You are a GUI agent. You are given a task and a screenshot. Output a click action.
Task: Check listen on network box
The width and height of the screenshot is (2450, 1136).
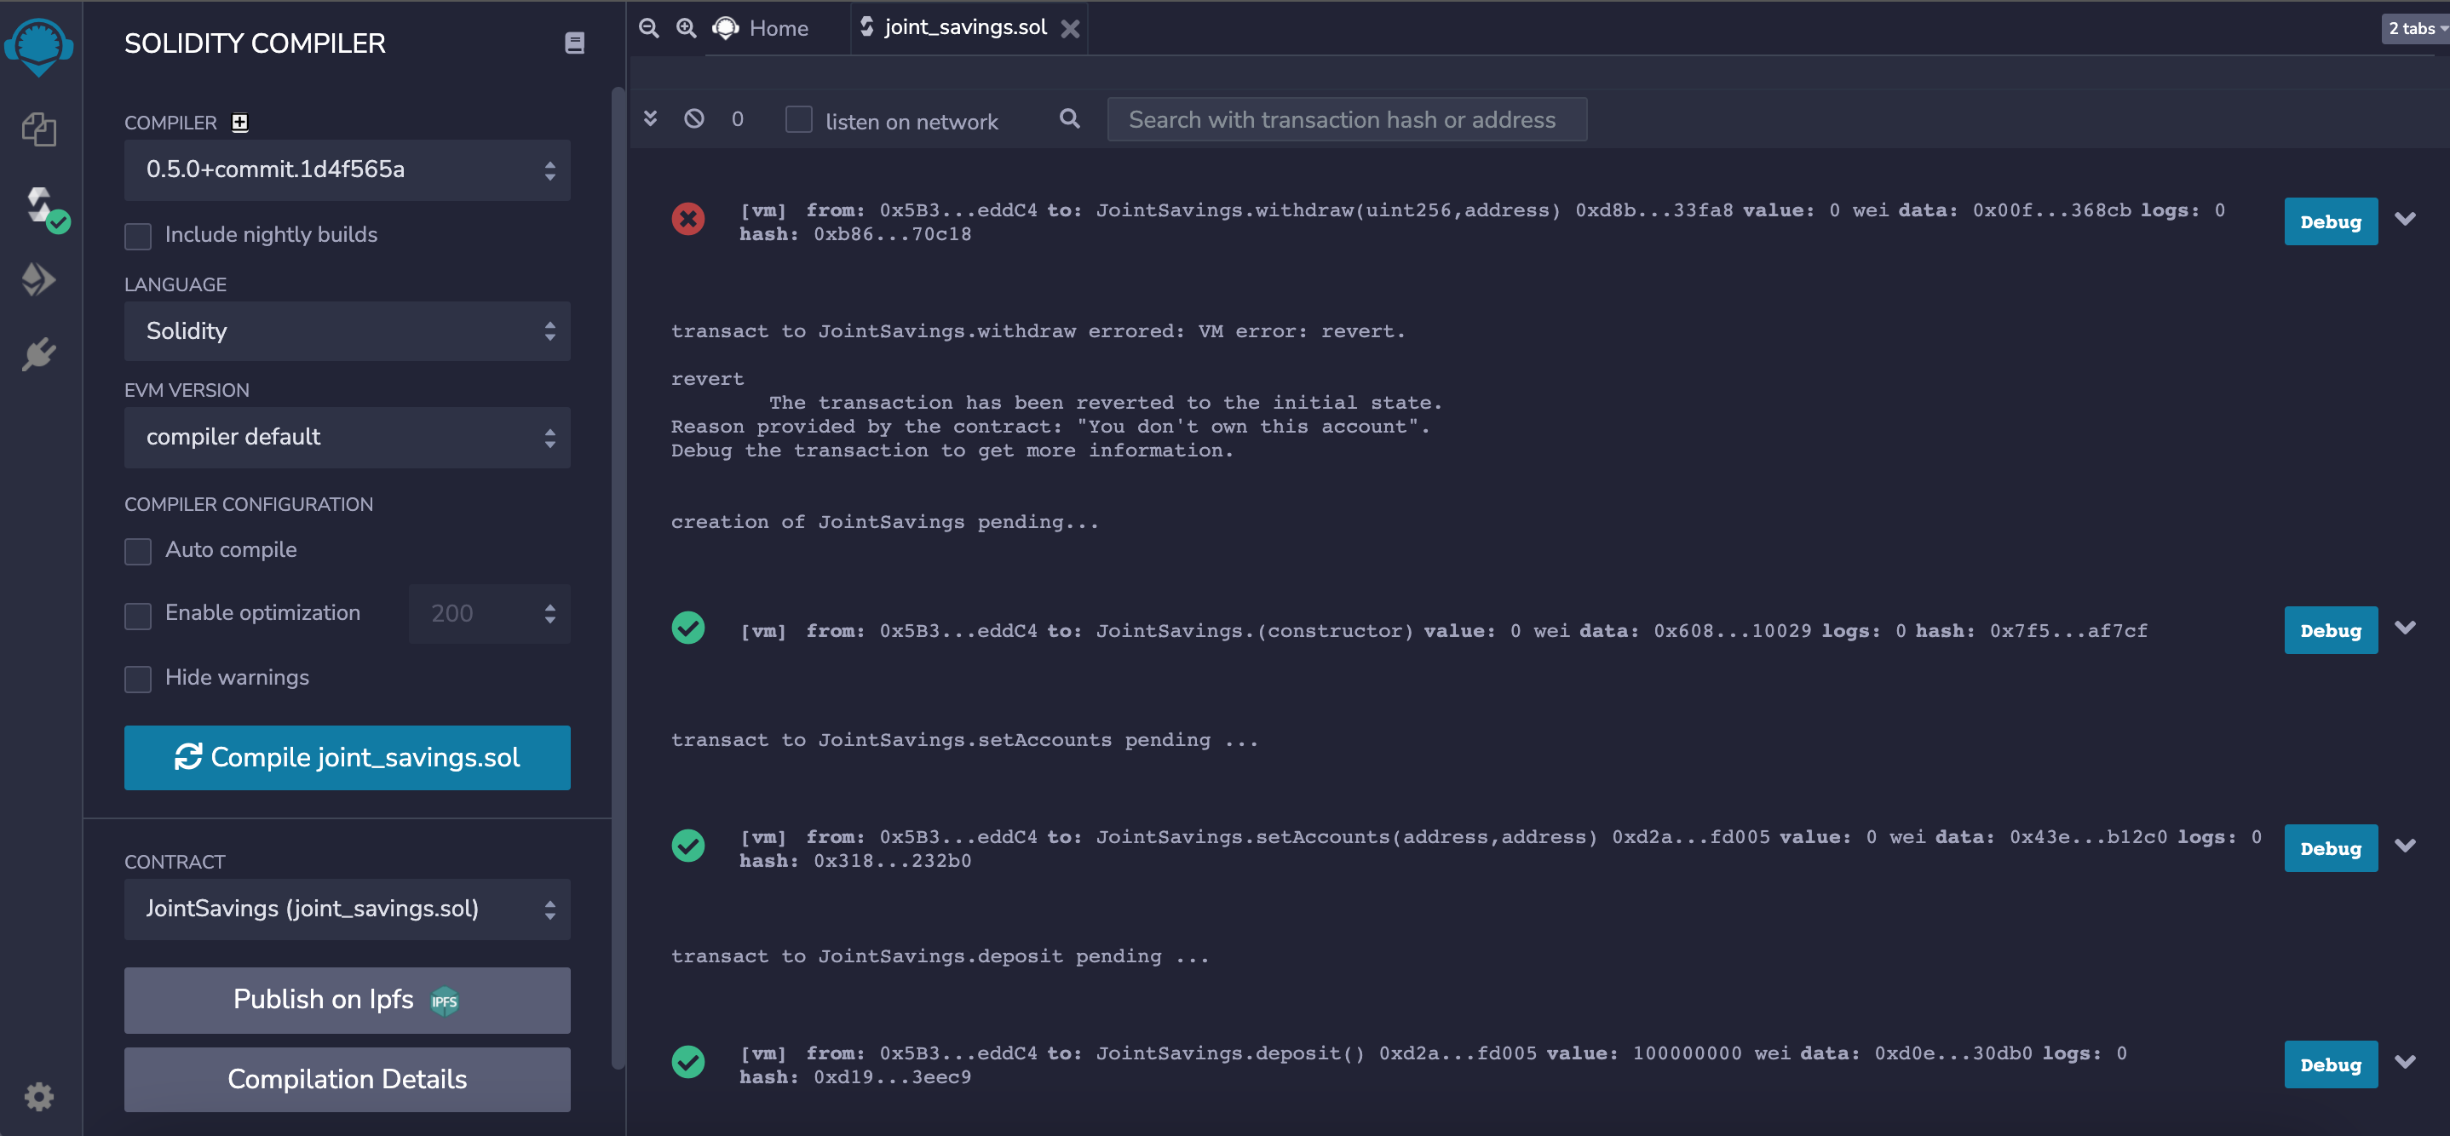pyautogui.click(x=799, y=120)
